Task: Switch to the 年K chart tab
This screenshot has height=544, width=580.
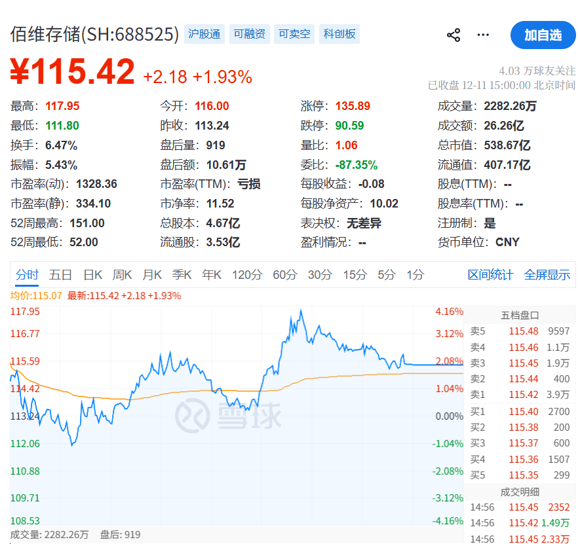Action: [212, 275]
